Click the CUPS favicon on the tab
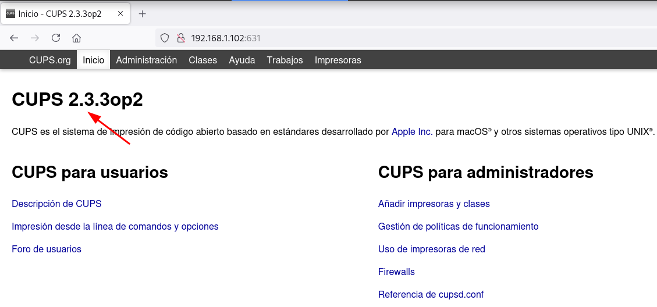This screenshot has height=307, width=657. pyautogui.click(x=10, y=13)
